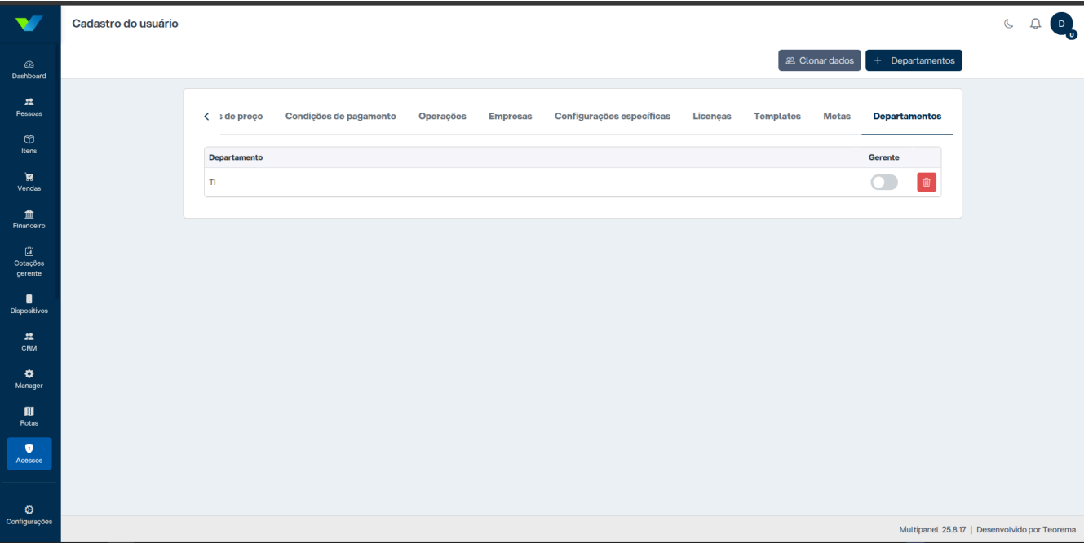
Task: Open Configurações at sidebar bottom
Action: (x=29, y=514)
